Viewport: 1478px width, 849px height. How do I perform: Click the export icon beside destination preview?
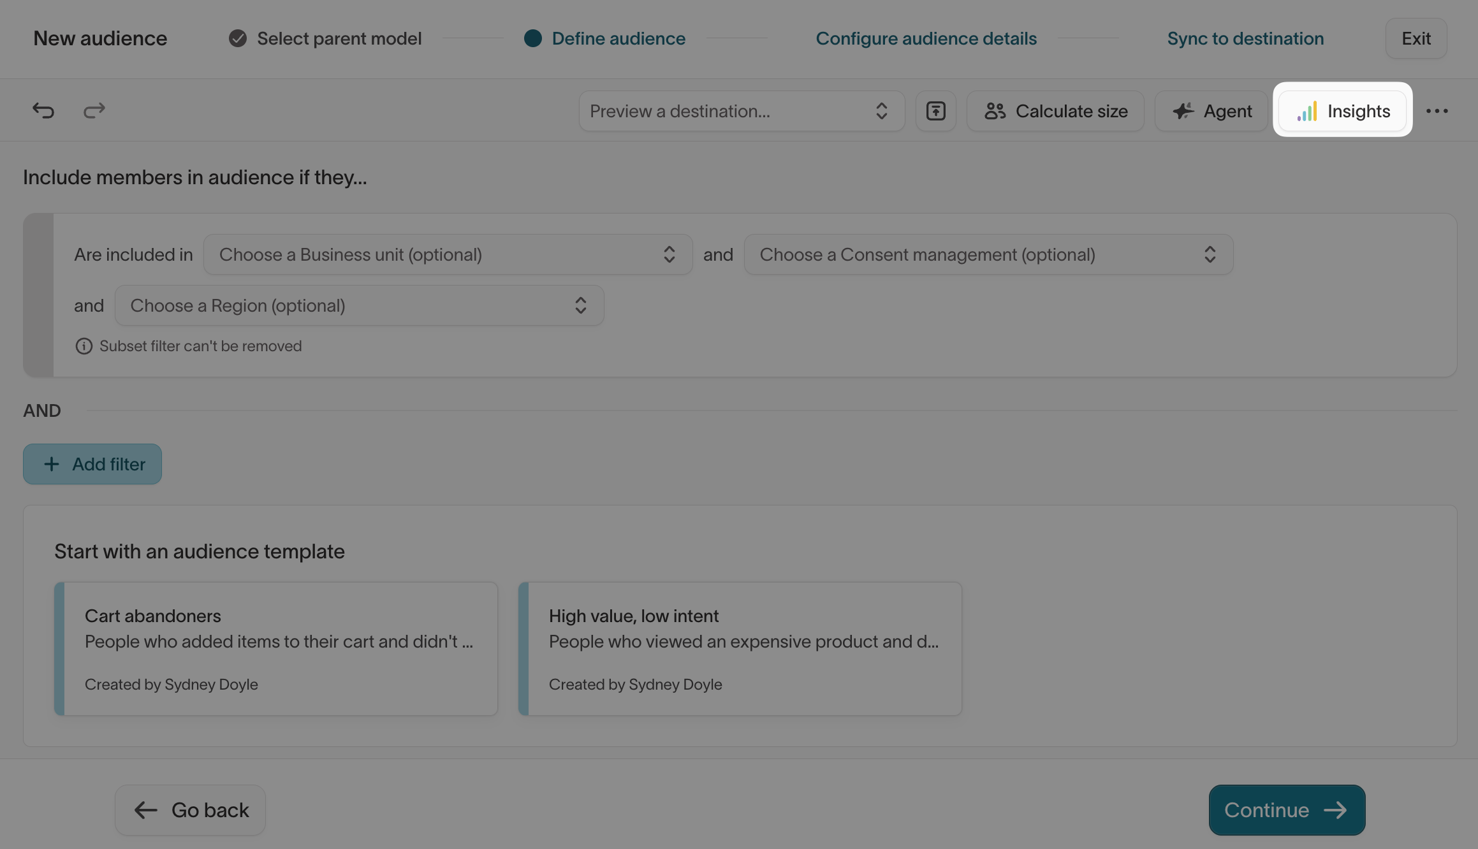[935, 111]
